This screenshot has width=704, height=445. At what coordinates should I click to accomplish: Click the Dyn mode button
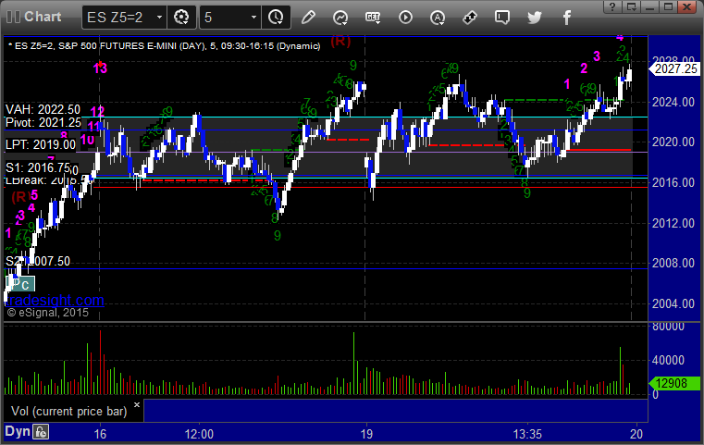click(18, 431)
